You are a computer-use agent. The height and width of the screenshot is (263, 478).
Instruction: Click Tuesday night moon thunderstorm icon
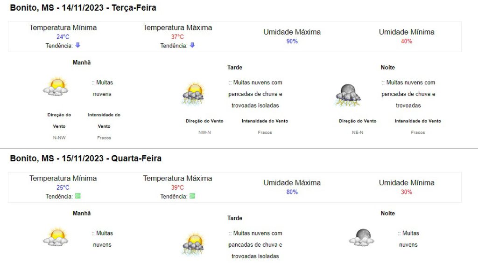348,95
